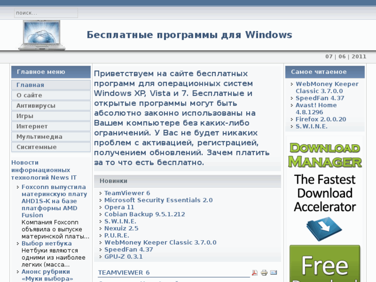Open the Интернет menu category
Viewport: 376px width, 282px height.
pos(51,126)
